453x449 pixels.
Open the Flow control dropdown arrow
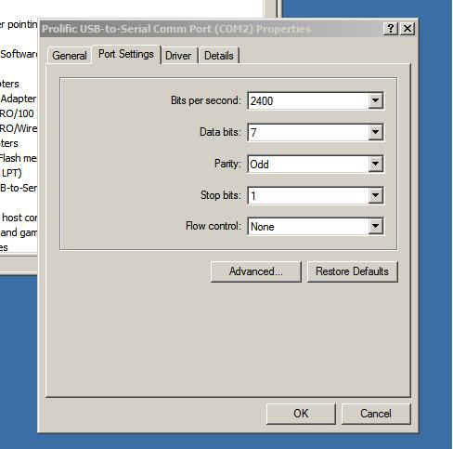click(x=375, y=227)
